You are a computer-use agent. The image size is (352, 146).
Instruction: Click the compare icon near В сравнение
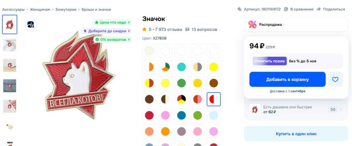pos(286,9)
